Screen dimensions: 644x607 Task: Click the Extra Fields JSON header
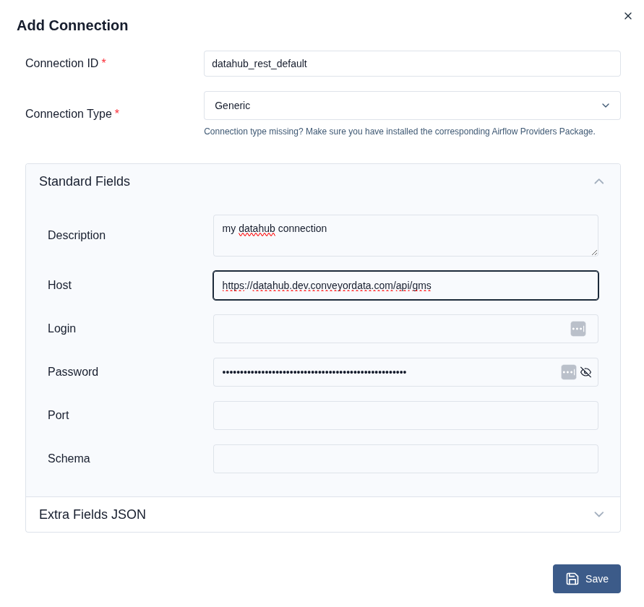(x=92, y=515)
